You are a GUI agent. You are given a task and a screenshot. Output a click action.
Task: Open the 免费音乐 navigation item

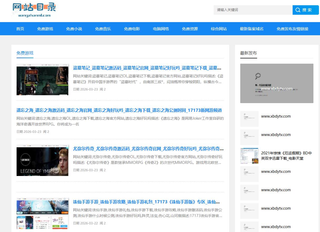coord(103,29)
